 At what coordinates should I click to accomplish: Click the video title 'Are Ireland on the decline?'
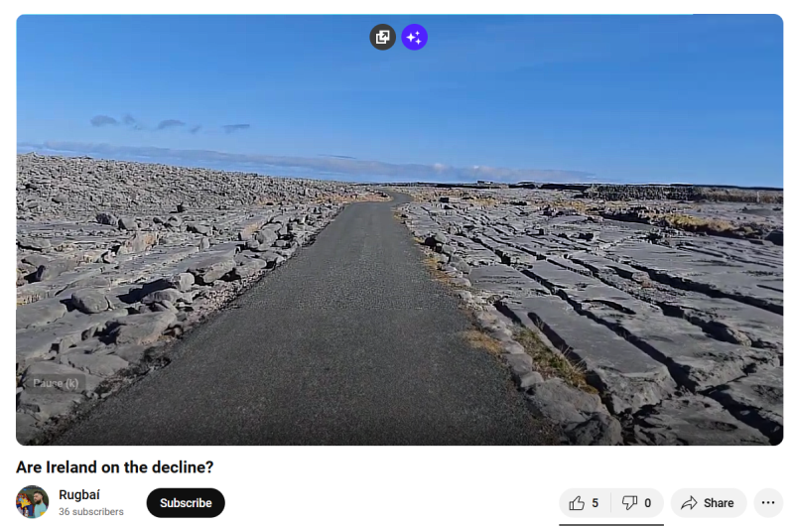[115, 466]
